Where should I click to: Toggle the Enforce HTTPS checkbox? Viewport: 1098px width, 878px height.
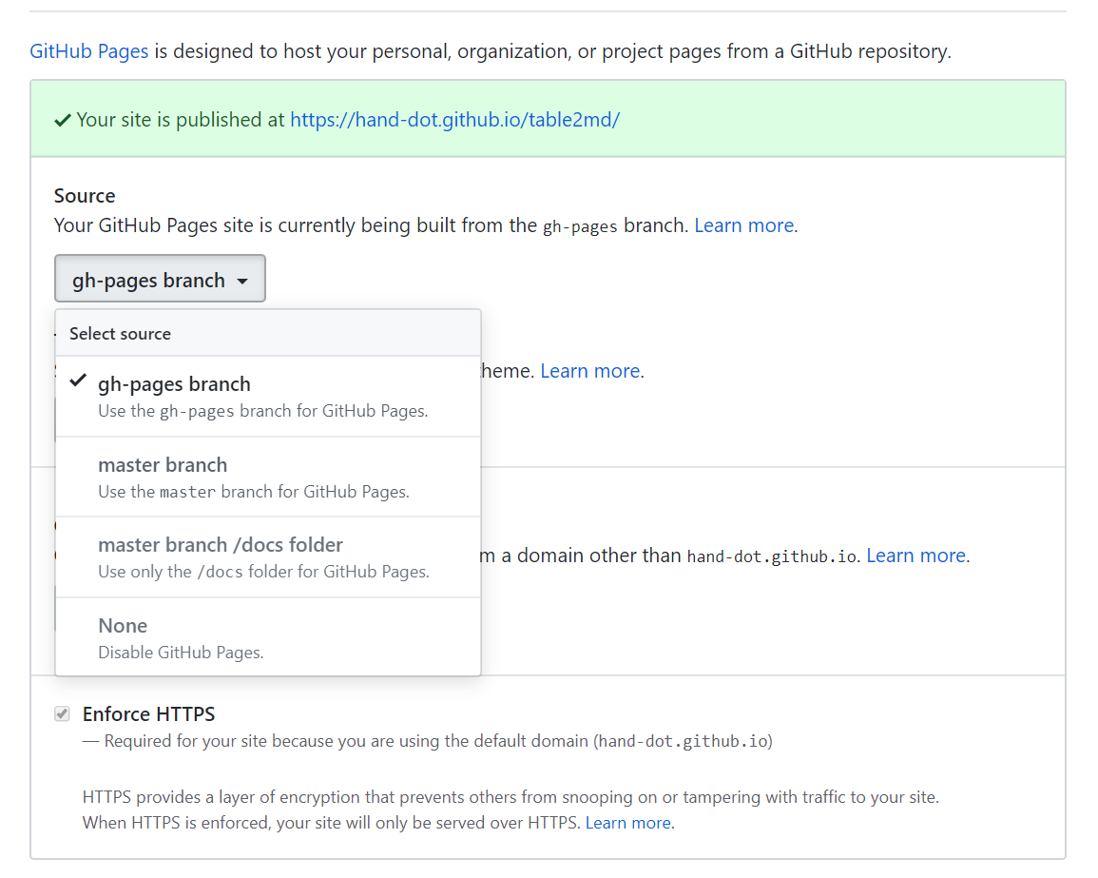63,714
